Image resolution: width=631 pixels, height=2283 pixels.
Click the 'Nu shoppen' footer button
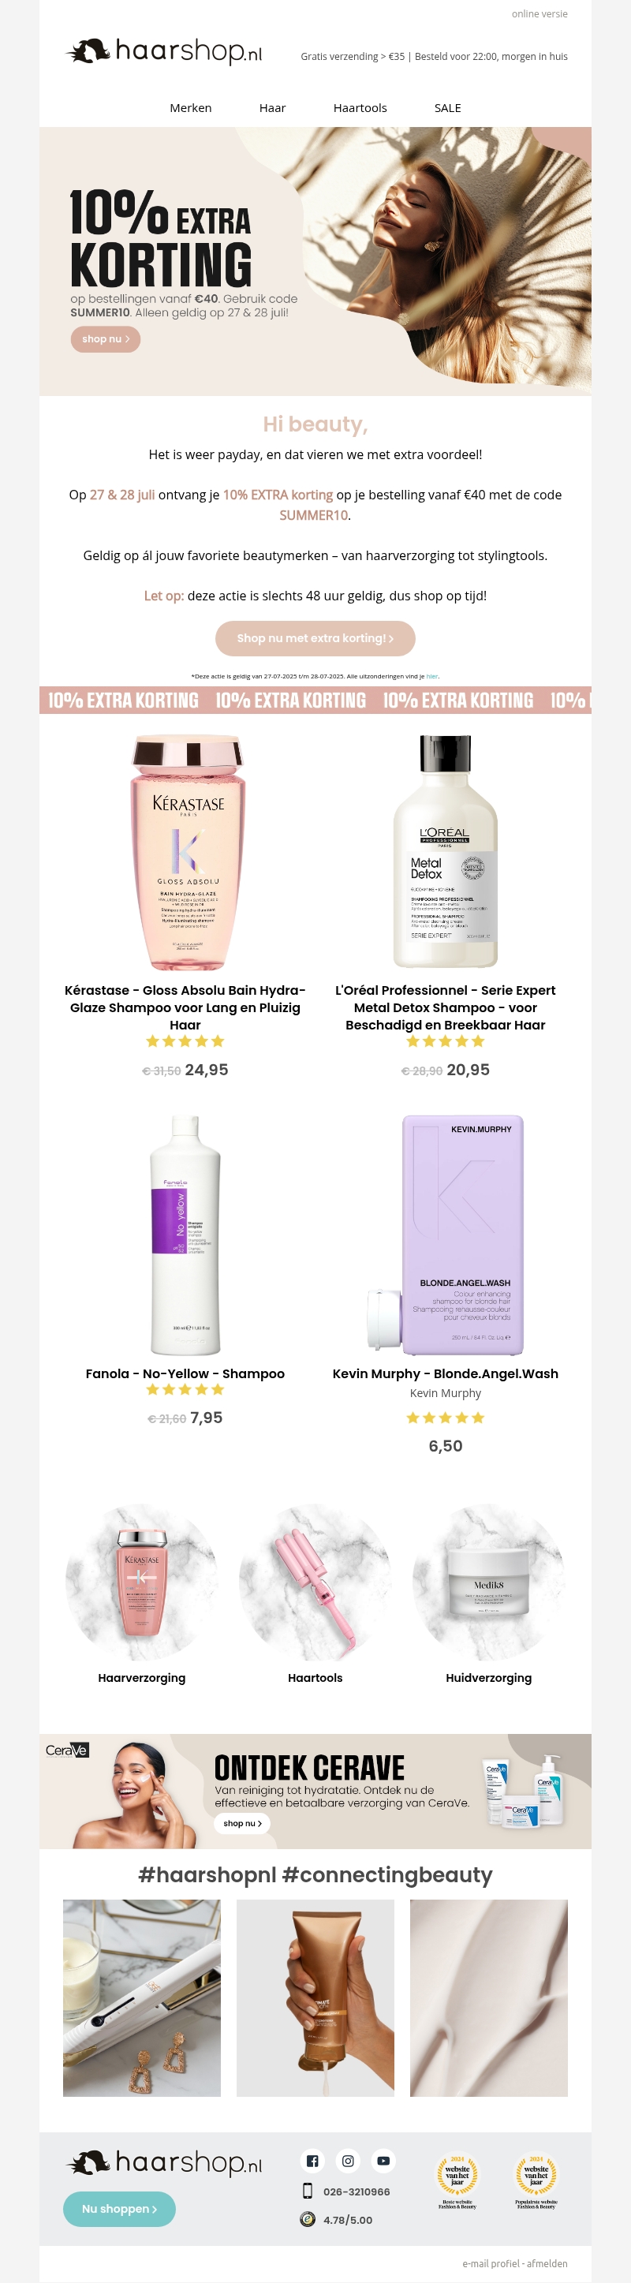coord(119,2209)
